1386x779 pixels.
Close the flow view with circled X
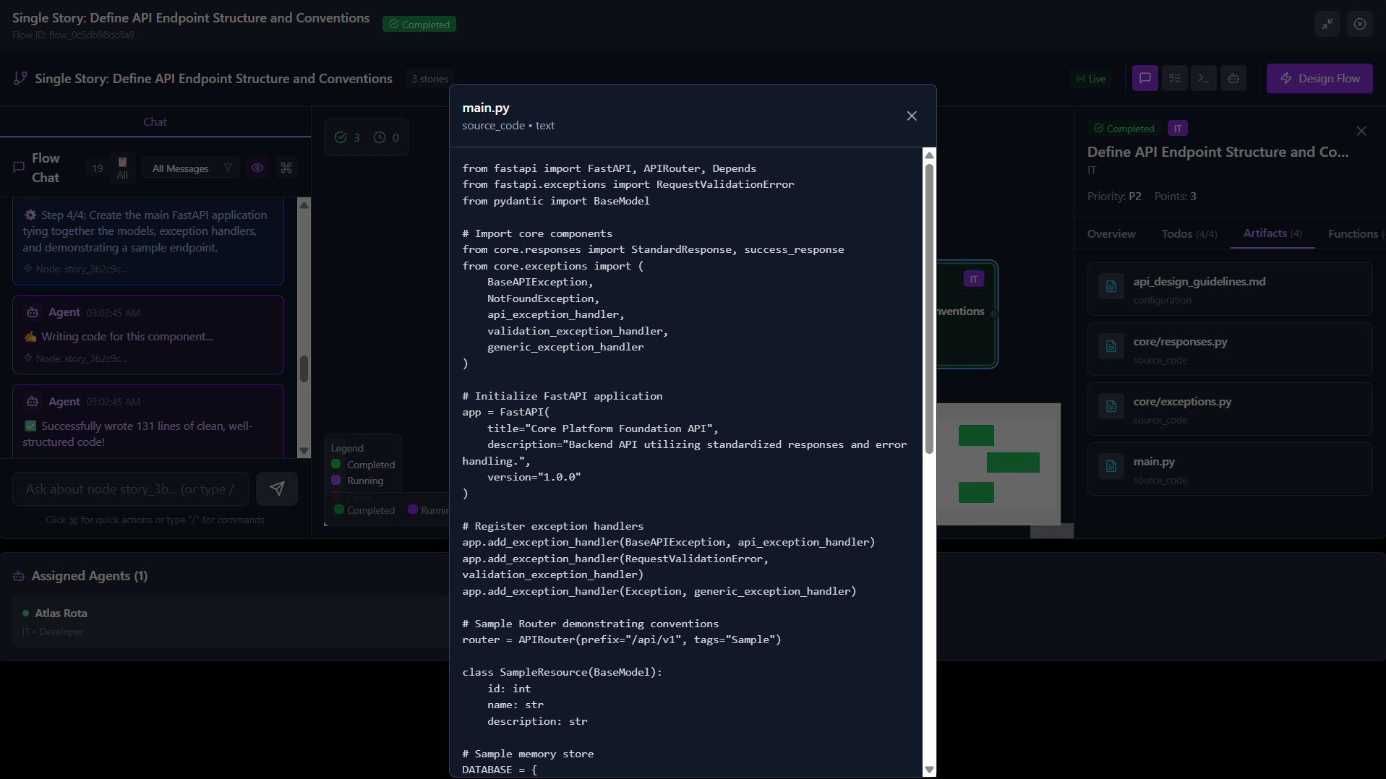point(1360,24)
